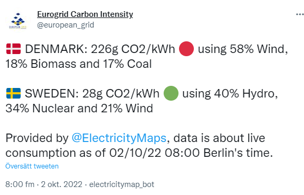The width and height of the screenshot is (304, 195).
Task: Click the 02/10/22 08:00 Berlin's time text
Action: 191,153
